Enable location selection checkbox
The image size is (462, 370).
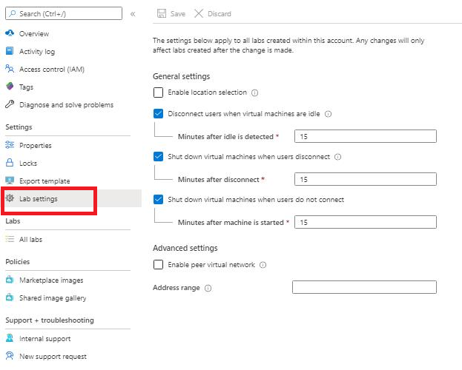158,92
